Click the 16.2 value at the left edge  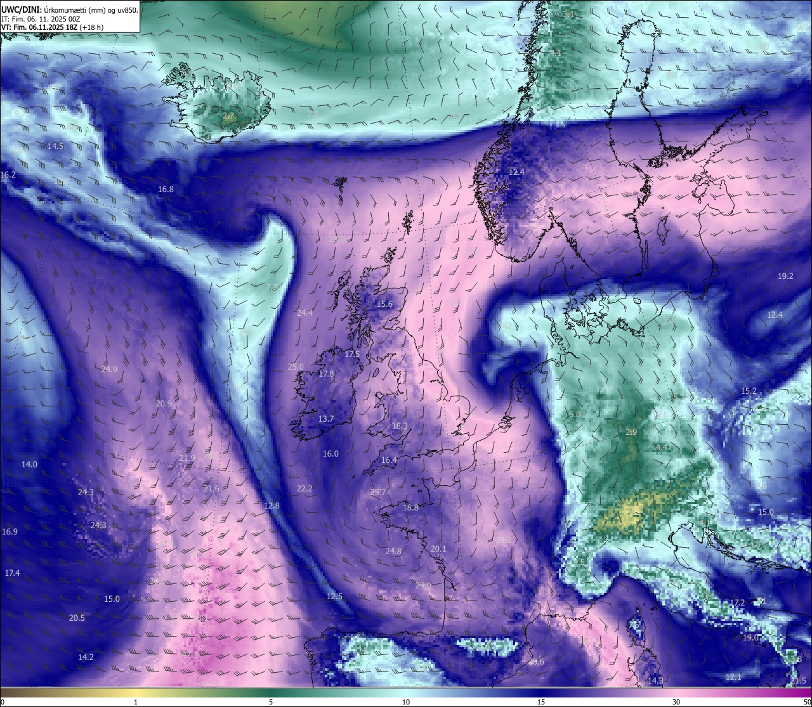click(8, 174)
